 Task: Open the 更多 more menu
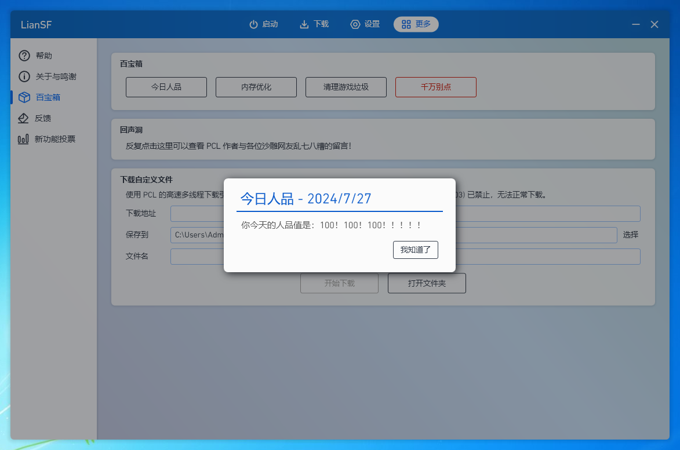(x=416, y=24)
